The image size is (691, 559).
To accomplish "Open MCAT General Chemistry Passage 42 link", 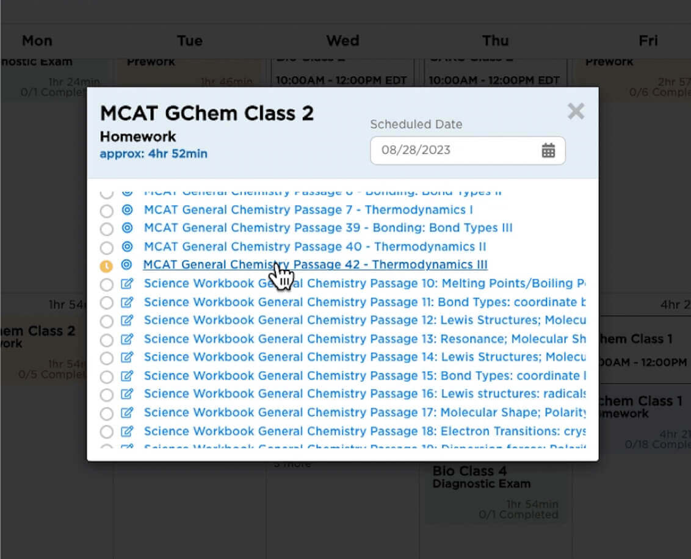I will [x=315, y=265].
